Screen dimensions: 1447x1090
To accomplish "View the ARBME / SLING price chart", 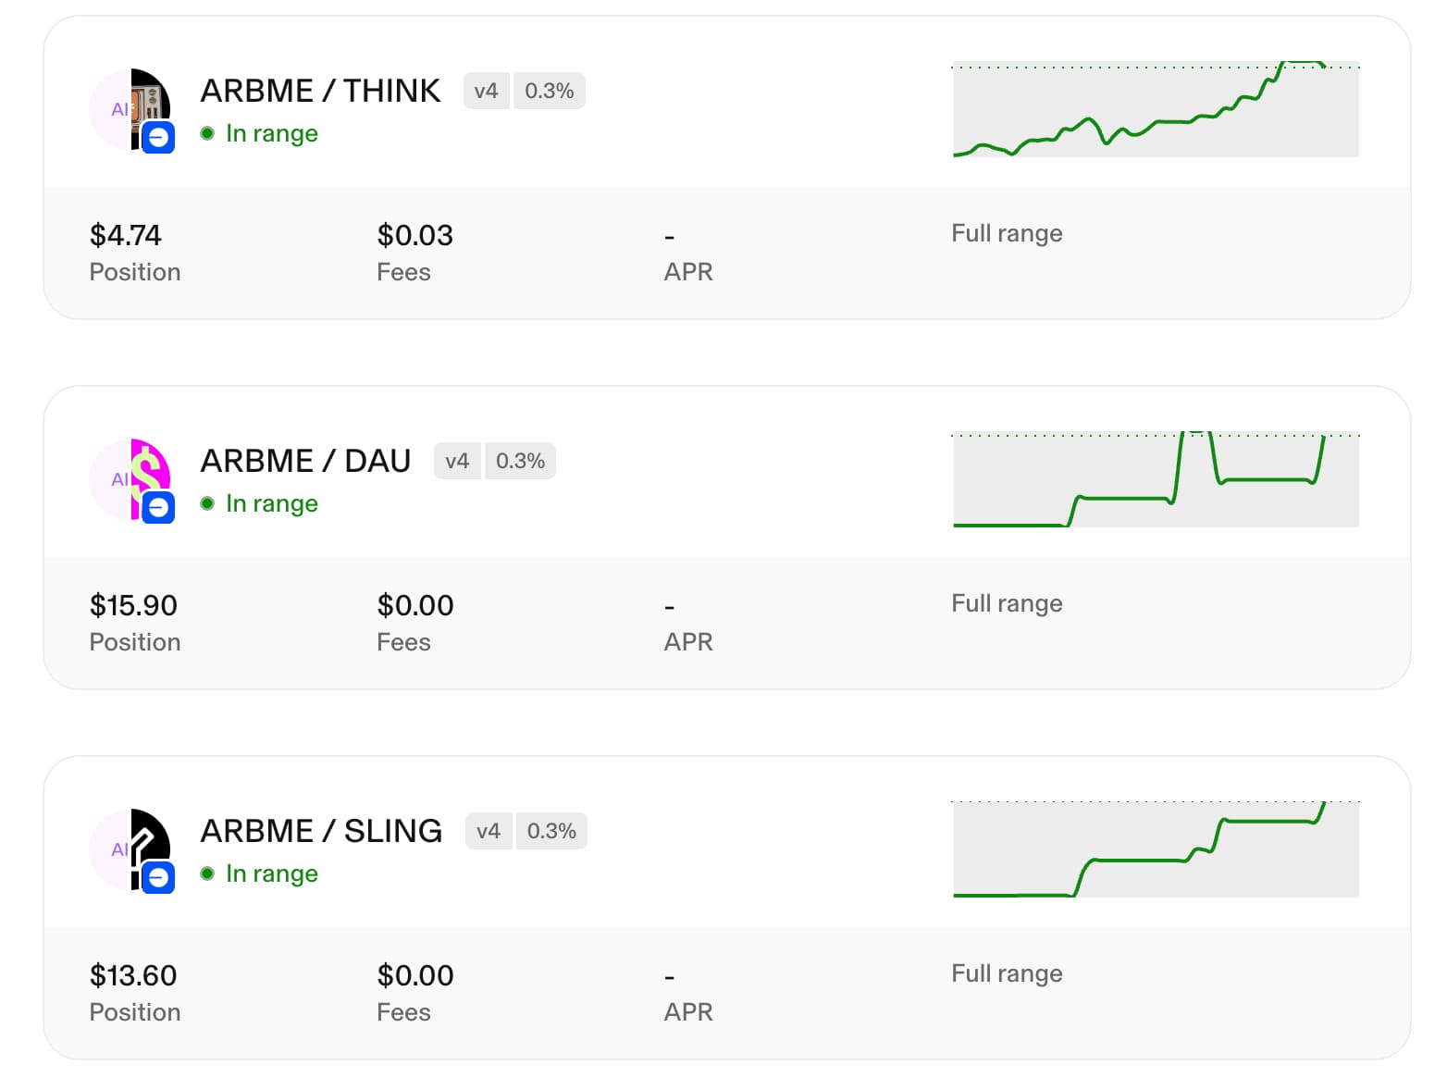I will point(1156,848).
